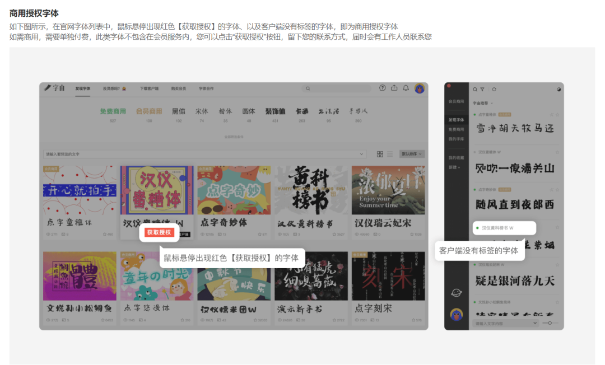
Task: Click the filter funnel icon in client
Action: point(482,89)
